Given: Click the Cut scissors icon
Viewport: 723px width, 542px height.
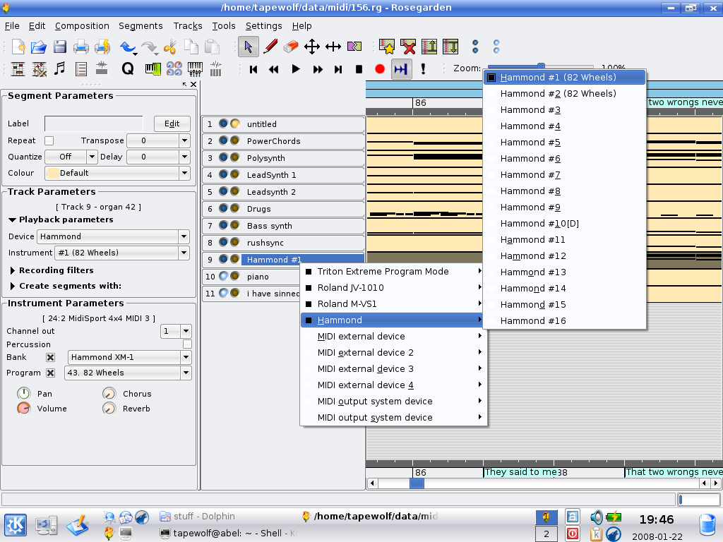Looking at the screenshot, I should (x=170, y=47).
